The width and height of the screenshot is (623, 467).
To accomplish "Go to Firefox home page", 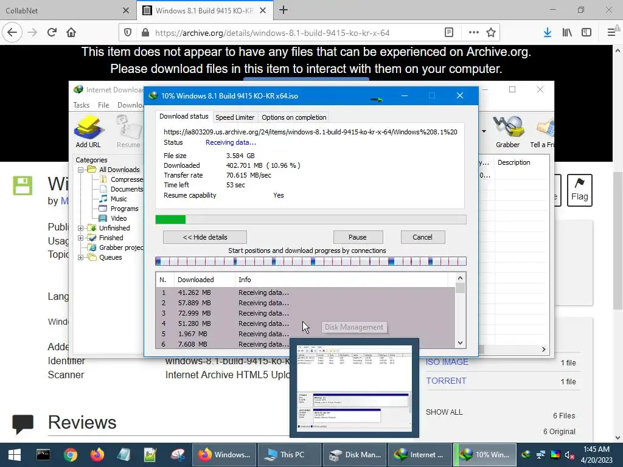I will (71, 33).
